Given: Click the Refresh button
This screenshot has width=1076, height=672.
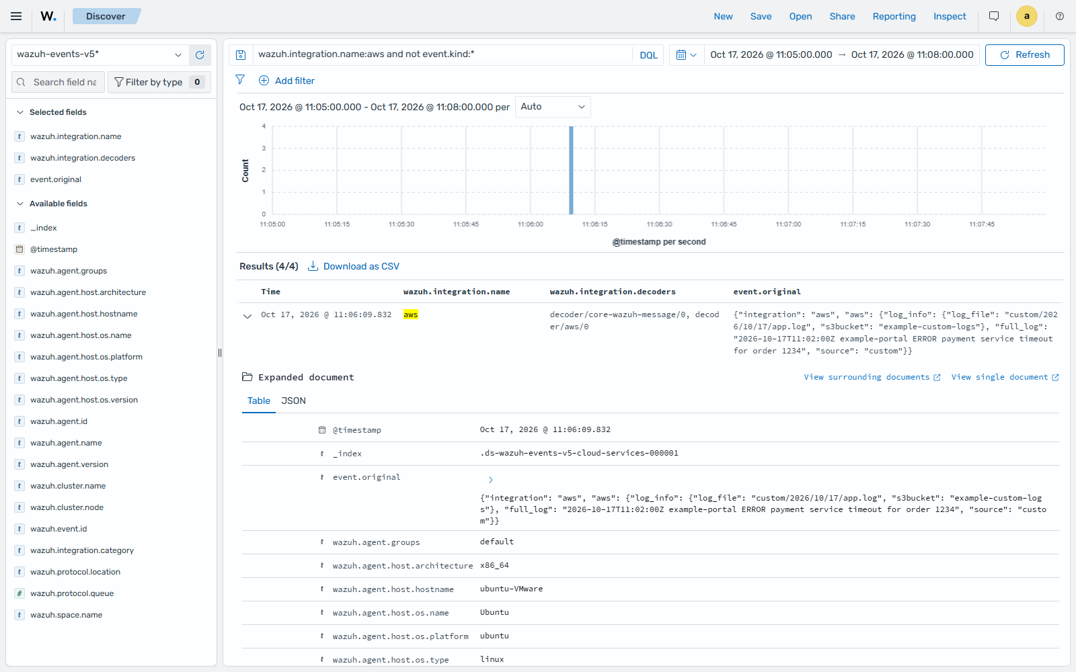Looking at the screenshot, I should [x=1024, y=55].
